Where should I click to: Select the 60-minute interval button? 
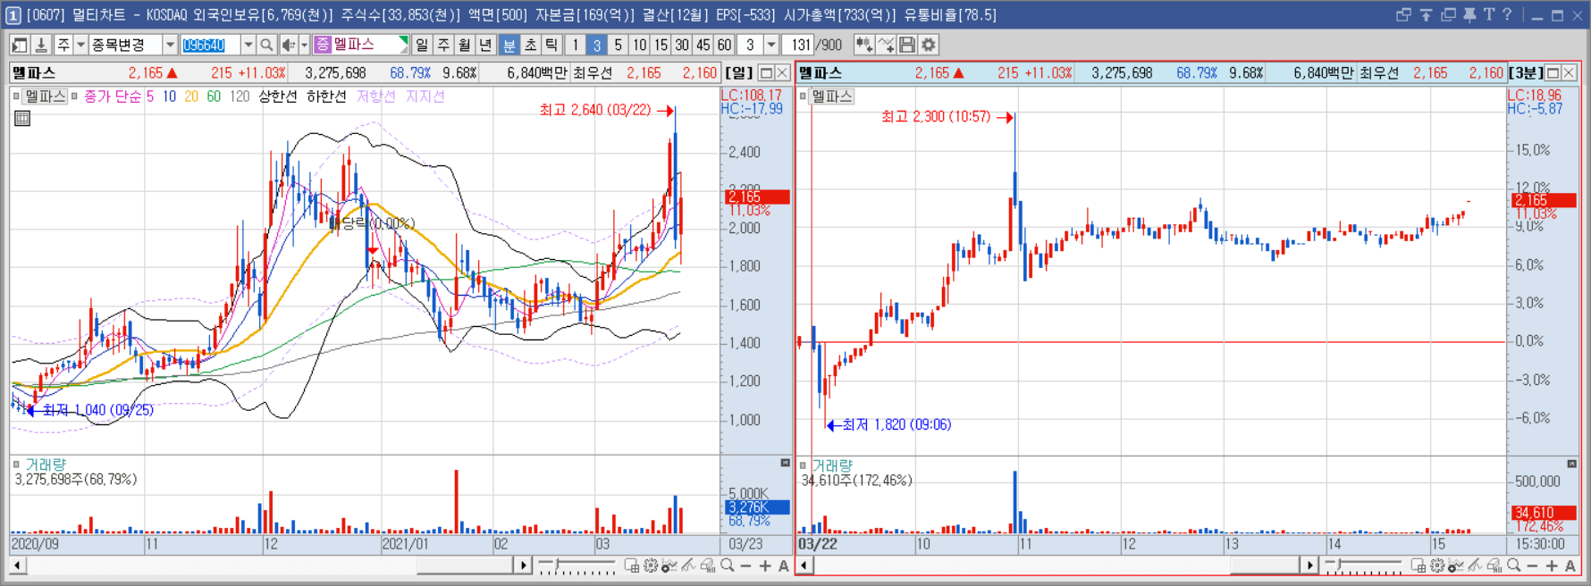coord(724,45)
